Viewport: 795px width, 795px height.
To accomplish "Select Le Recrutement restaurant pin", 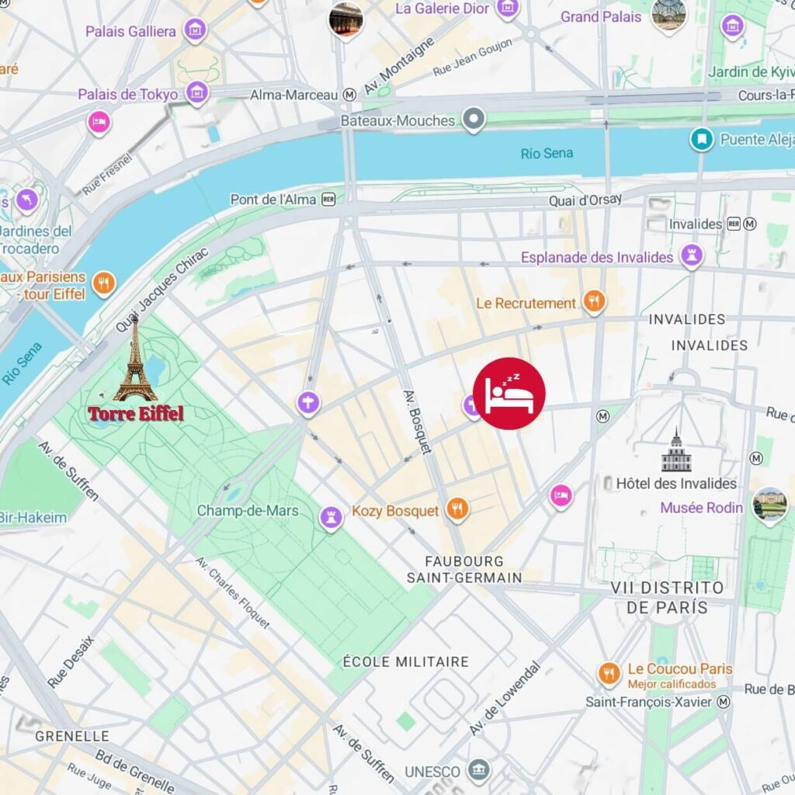I will point(594,302).
